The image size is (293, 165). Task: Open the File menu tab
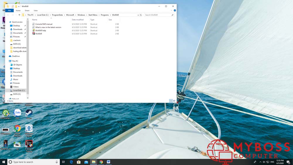[9, 11]
